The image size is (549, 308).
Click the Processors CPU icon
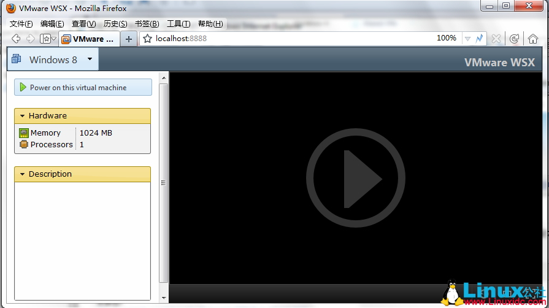(24, 145)
